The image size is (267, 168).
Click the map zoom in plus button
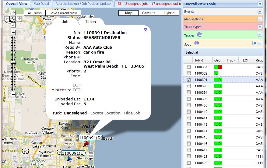click(13, 32)
